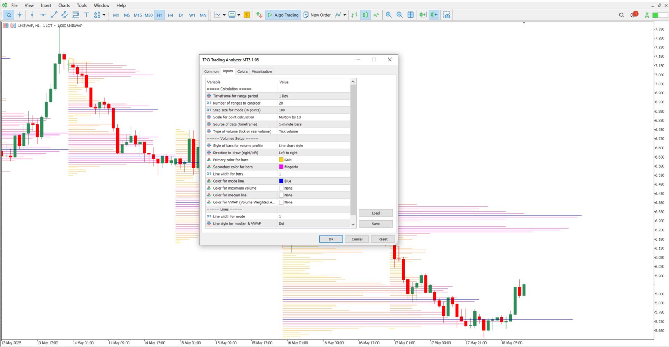This screenshot has height=347, width=669.
Task: Open a New Order
Action: [317, 15]
